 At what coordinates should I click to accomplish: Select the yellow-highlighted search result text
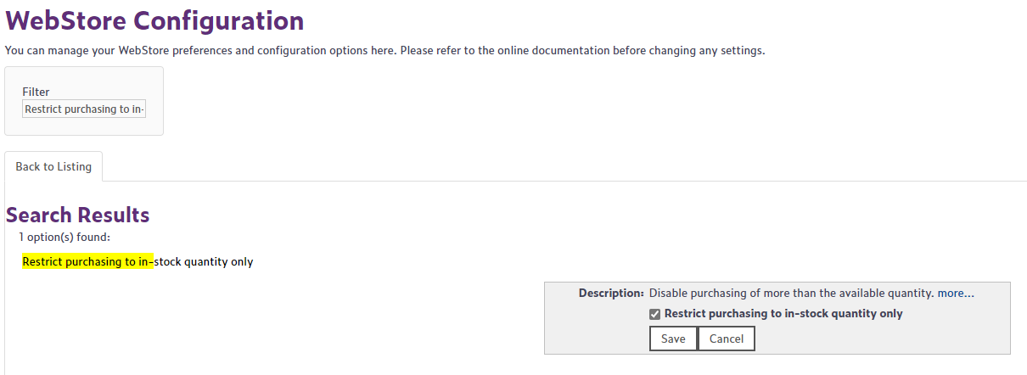[x=88, y=261]
